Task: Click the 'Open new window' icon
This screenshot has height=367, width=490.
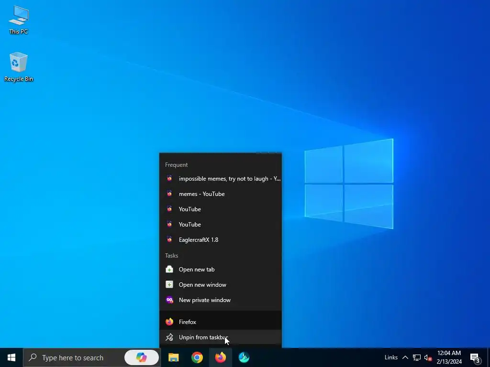Action: [169, 285]
